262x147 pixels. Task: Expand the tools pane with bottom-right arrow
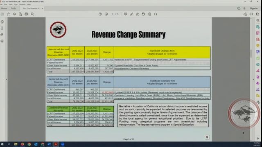tap(258, 138)
